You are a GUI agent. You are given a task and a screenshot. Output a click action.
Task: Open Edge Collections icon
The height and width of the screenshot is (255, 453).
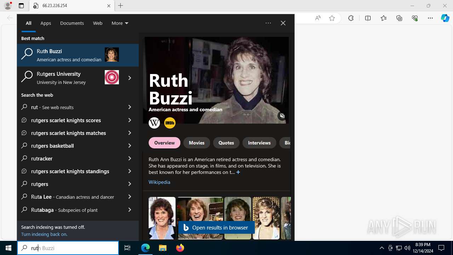pos(399,18)
